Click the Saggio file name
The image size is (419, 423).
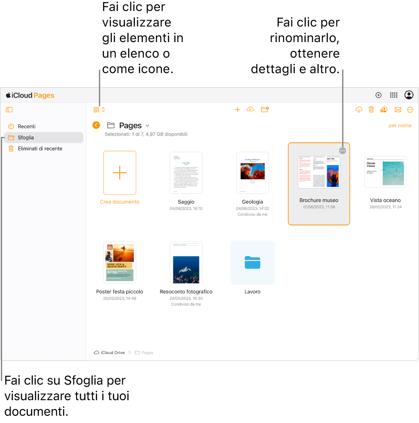click(x=186, y=202)
